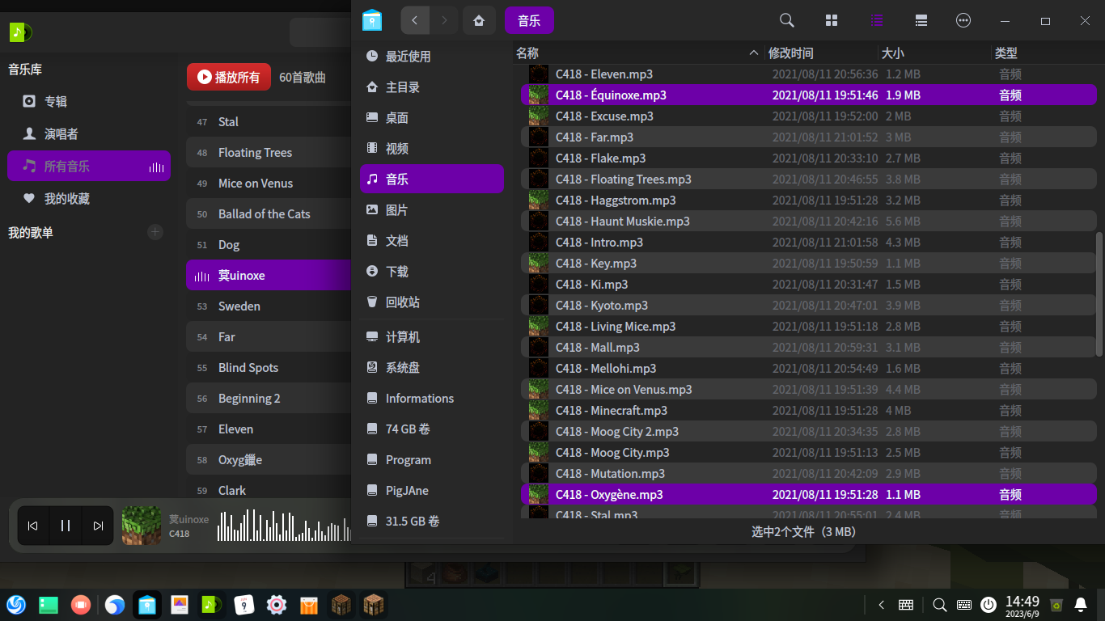
Task: Open Desktop folder in sidebar
Action: point(432,118)
